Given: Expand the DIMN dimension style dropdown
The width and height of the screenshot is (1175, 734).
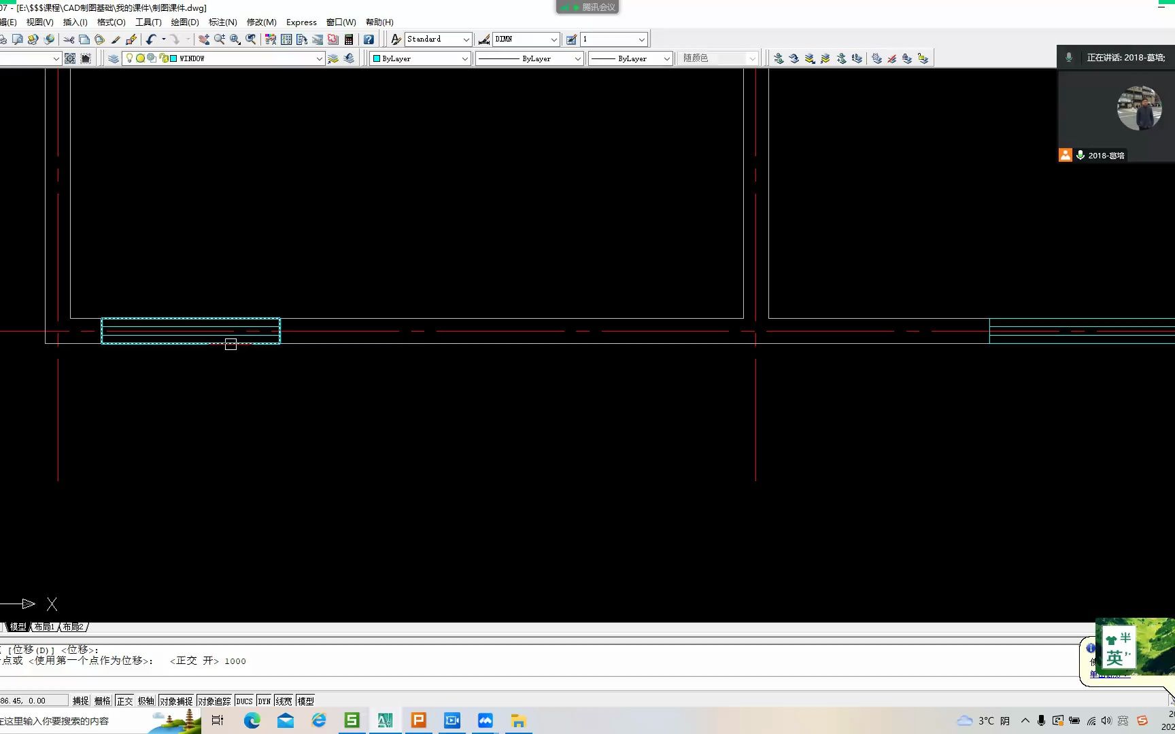Looking at the screenshot, I should (554, 39).
